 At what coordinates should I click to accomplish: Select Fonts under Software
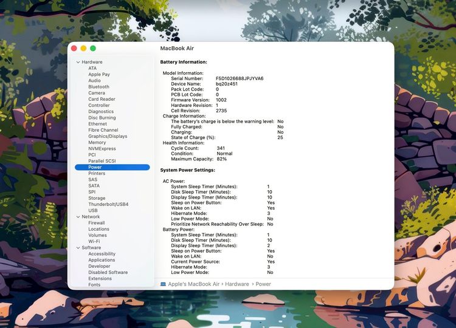click(x=94, y=285)
